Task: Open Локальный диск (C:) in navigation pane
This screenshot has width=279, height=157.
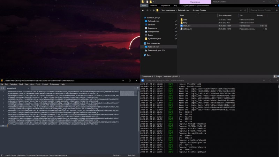Action: point(156,50)
